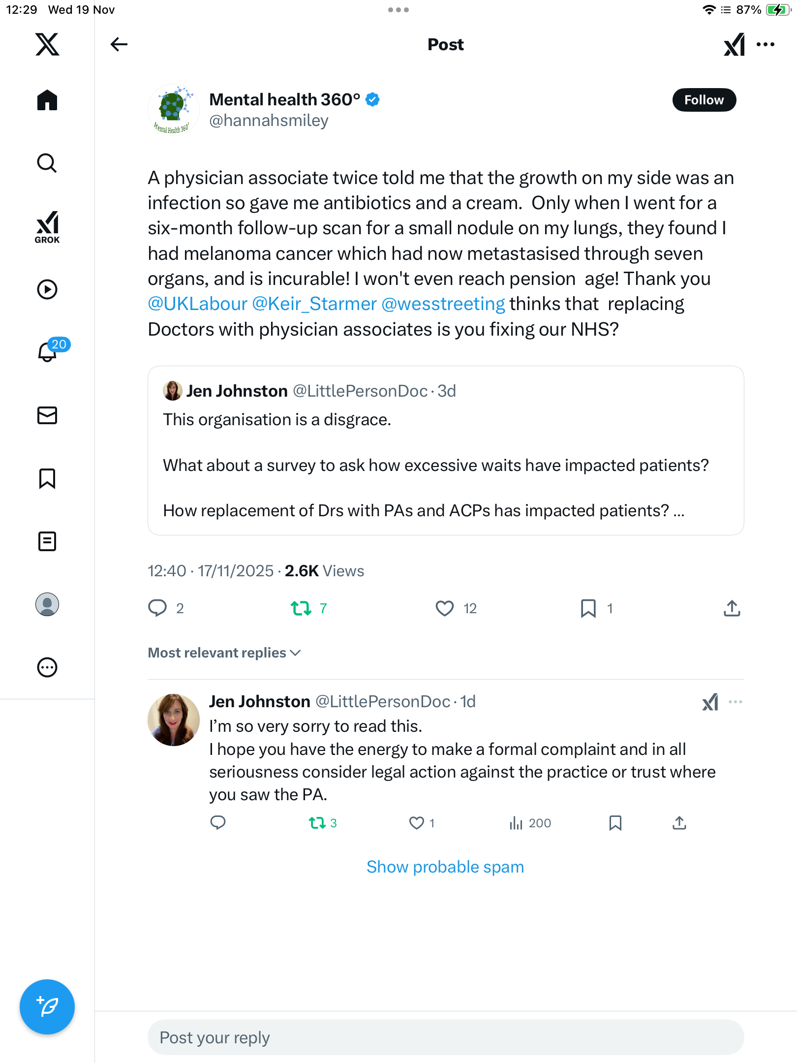Open the Lists sidebar item
The height and width of the screenshot is (1063, 797).
click(47, 541)
